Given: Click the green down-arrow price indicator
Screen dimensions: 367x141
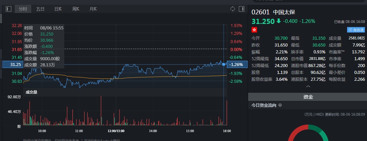Looking at the screenshot, I should click(278, 21).
